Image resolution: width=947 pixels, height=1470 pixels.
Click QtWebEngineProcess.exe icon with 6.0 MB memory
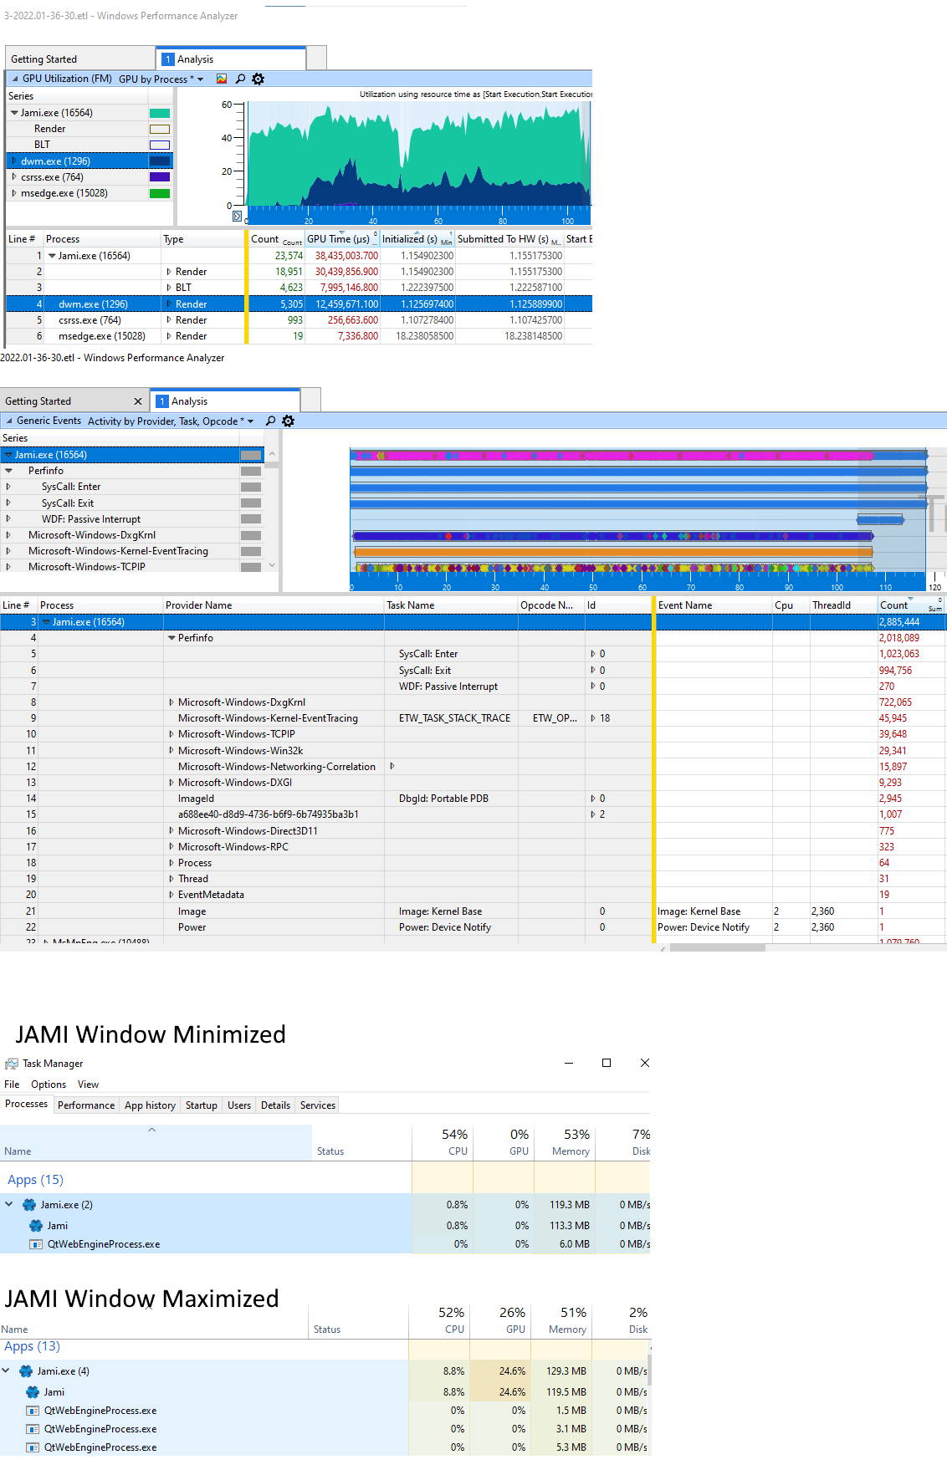(36, 1244)
